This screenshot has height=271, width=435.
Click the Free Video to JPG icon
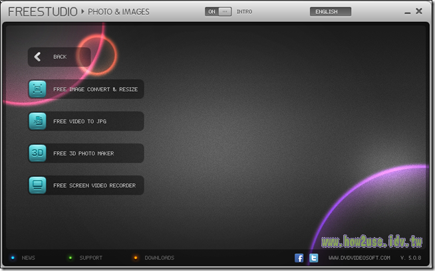[37, 121]
